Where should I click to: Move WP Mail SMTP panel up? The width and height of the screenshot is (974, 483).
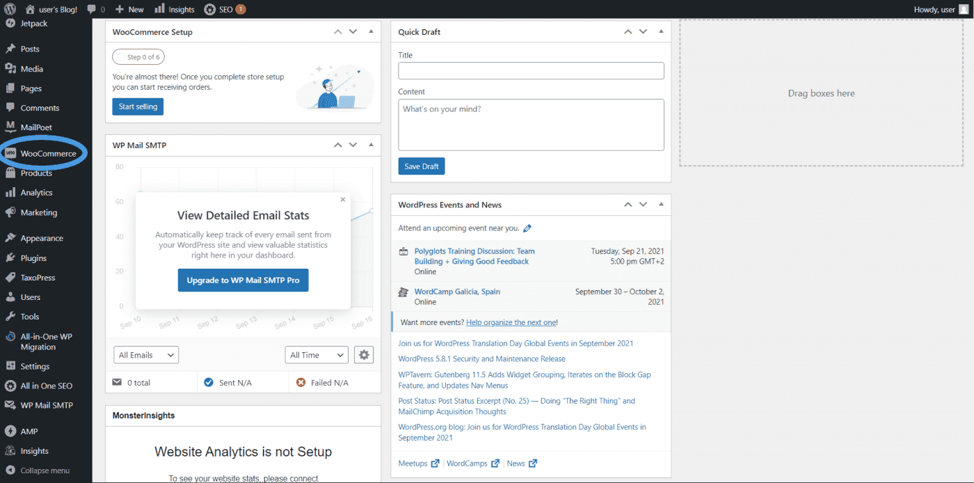pyautogui.click(x=337, y=145)
